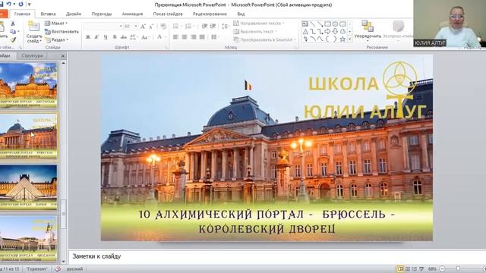Screen dimensions: 486x273
Task: Select the triangle shape in the shapes gallery
Action: (305, 32)
